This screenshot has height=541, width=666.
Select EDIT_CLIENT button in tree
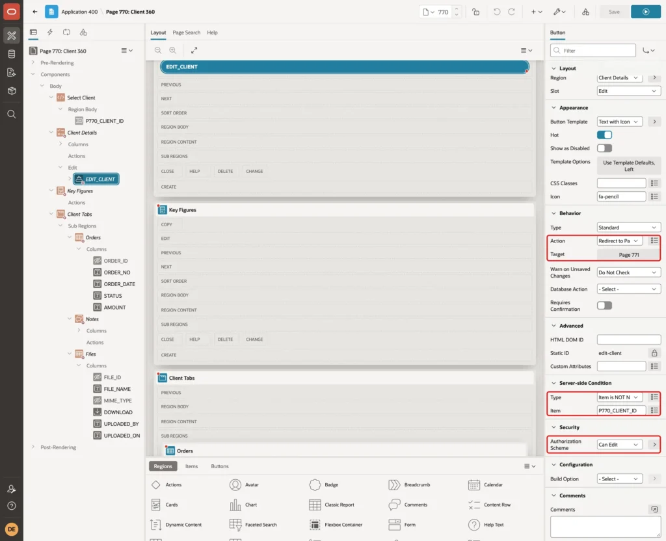click(96, 179)
